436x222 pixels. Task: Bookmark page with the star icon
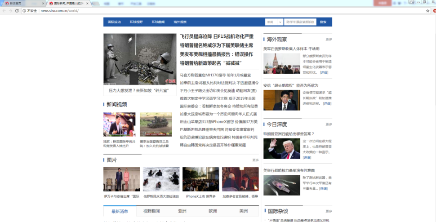(427, 11)
